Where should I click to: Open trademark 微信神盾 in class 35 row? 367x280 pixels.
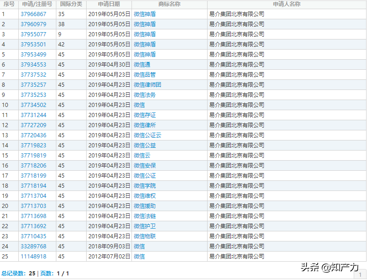(x=145, y=14)
